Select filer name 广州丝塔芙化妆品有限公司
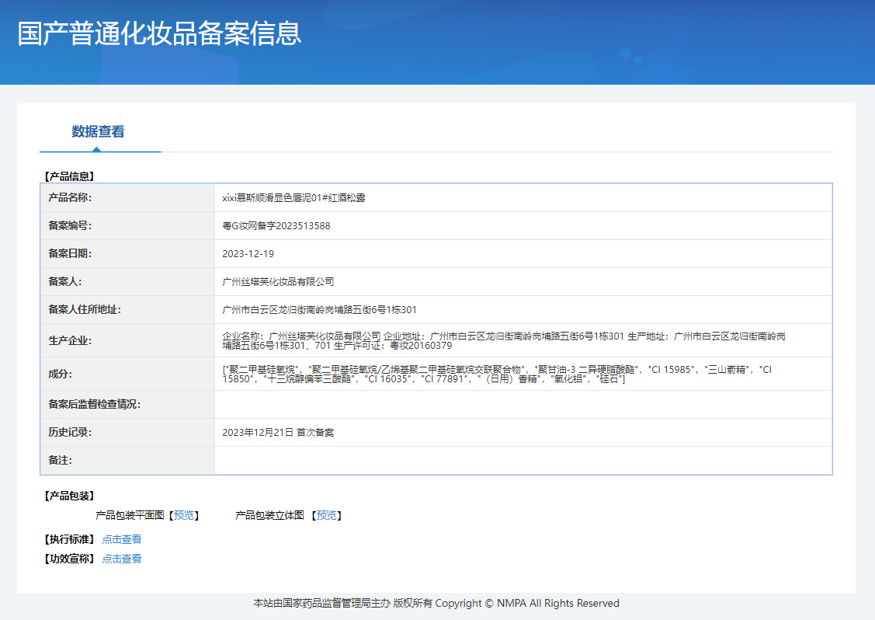The image size is (875, 620). pos(278,281)
